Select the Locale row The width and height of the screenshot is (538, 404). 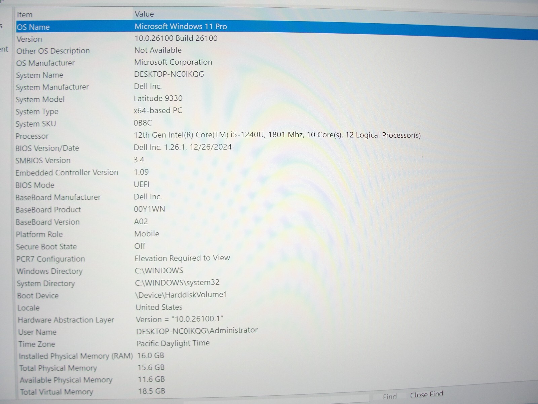pos(29,308)
